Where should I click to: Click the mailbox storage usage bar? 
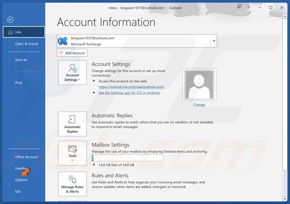127,158
